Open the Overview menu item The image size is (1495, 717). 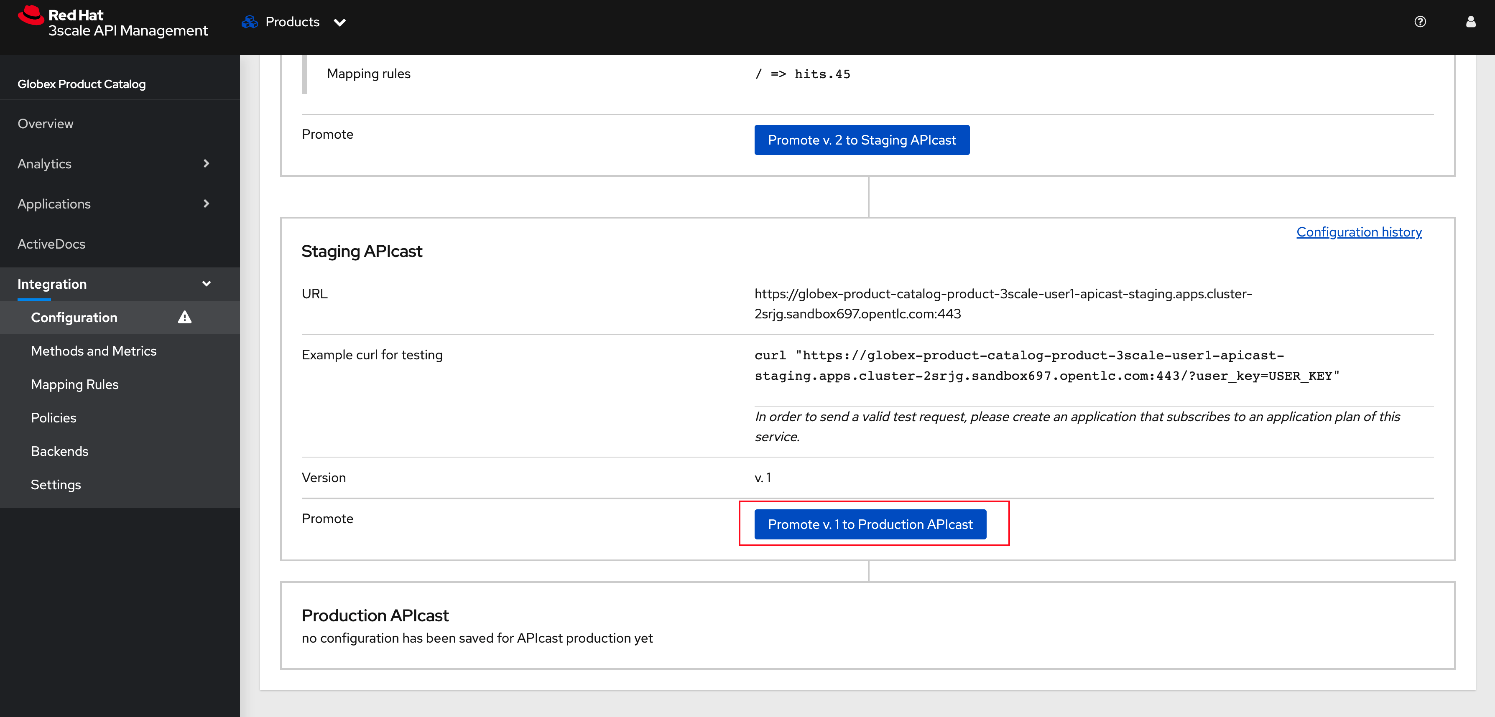pyautogui.click(x=45, y=124)
